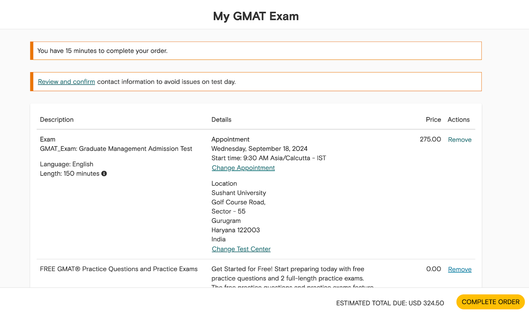Click the exam price 275.00
Viewport: 529px width, 315px height.
pyautogui.click(x=430, y=139)
